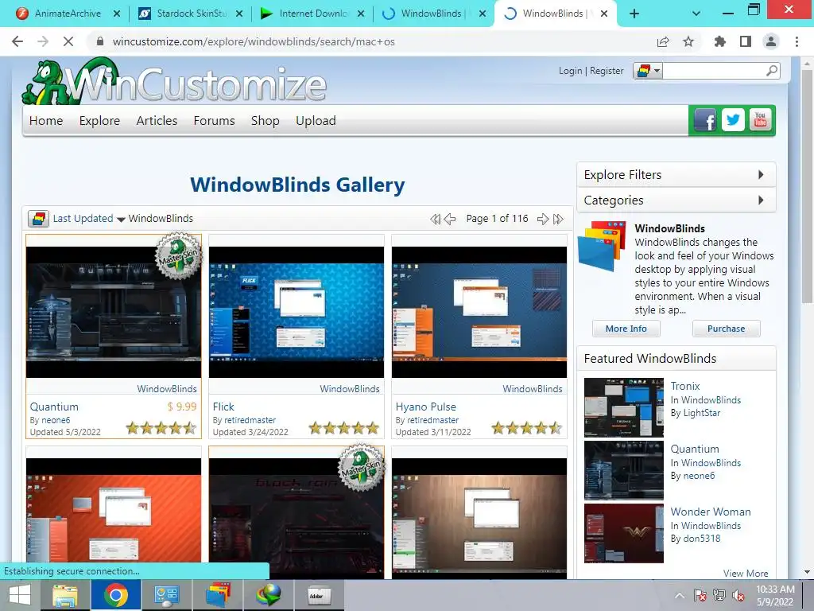Open the Shop menu item
Image resolution: width=814 pixels, height=611 pixels.
click(266, 121)
